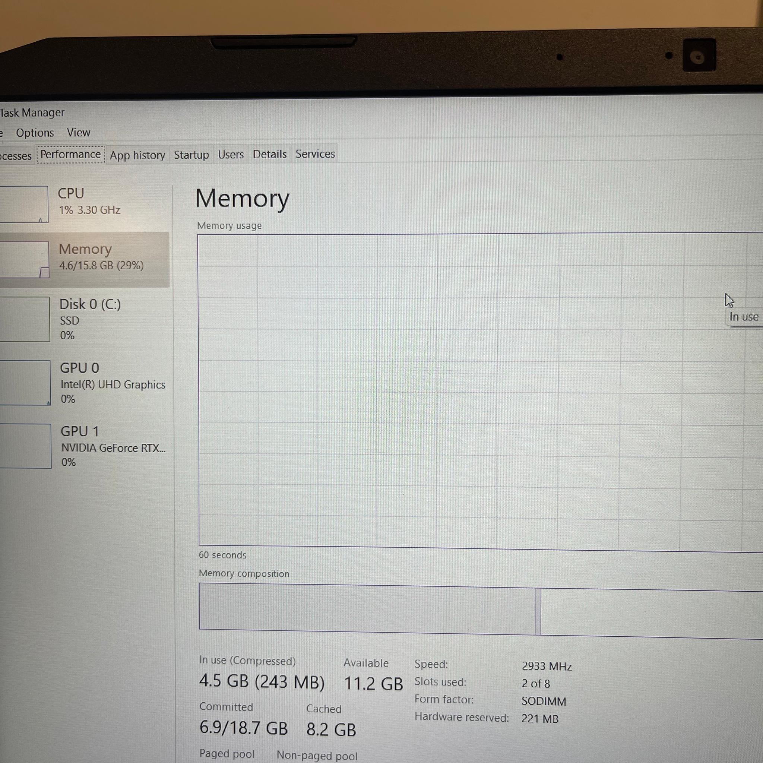Click the 'Slots used:' label

coord(440,682)
